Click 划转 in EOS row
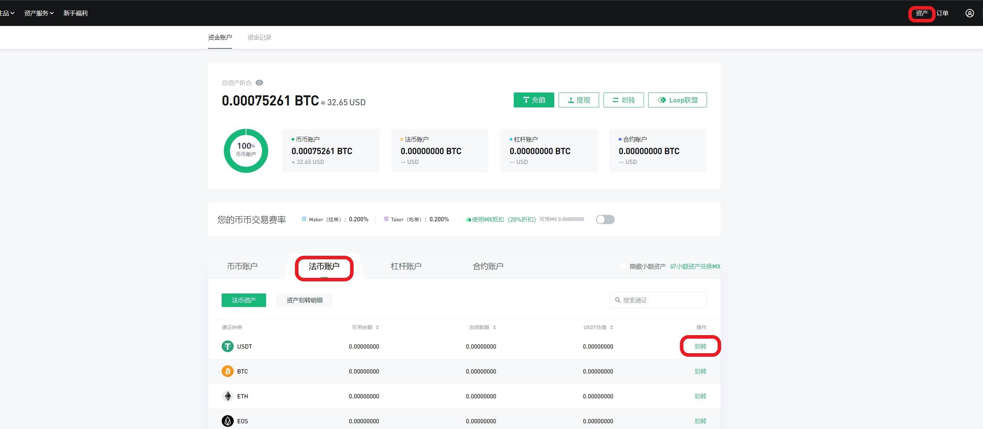This screenshot has height=429, width=983. 700,421
